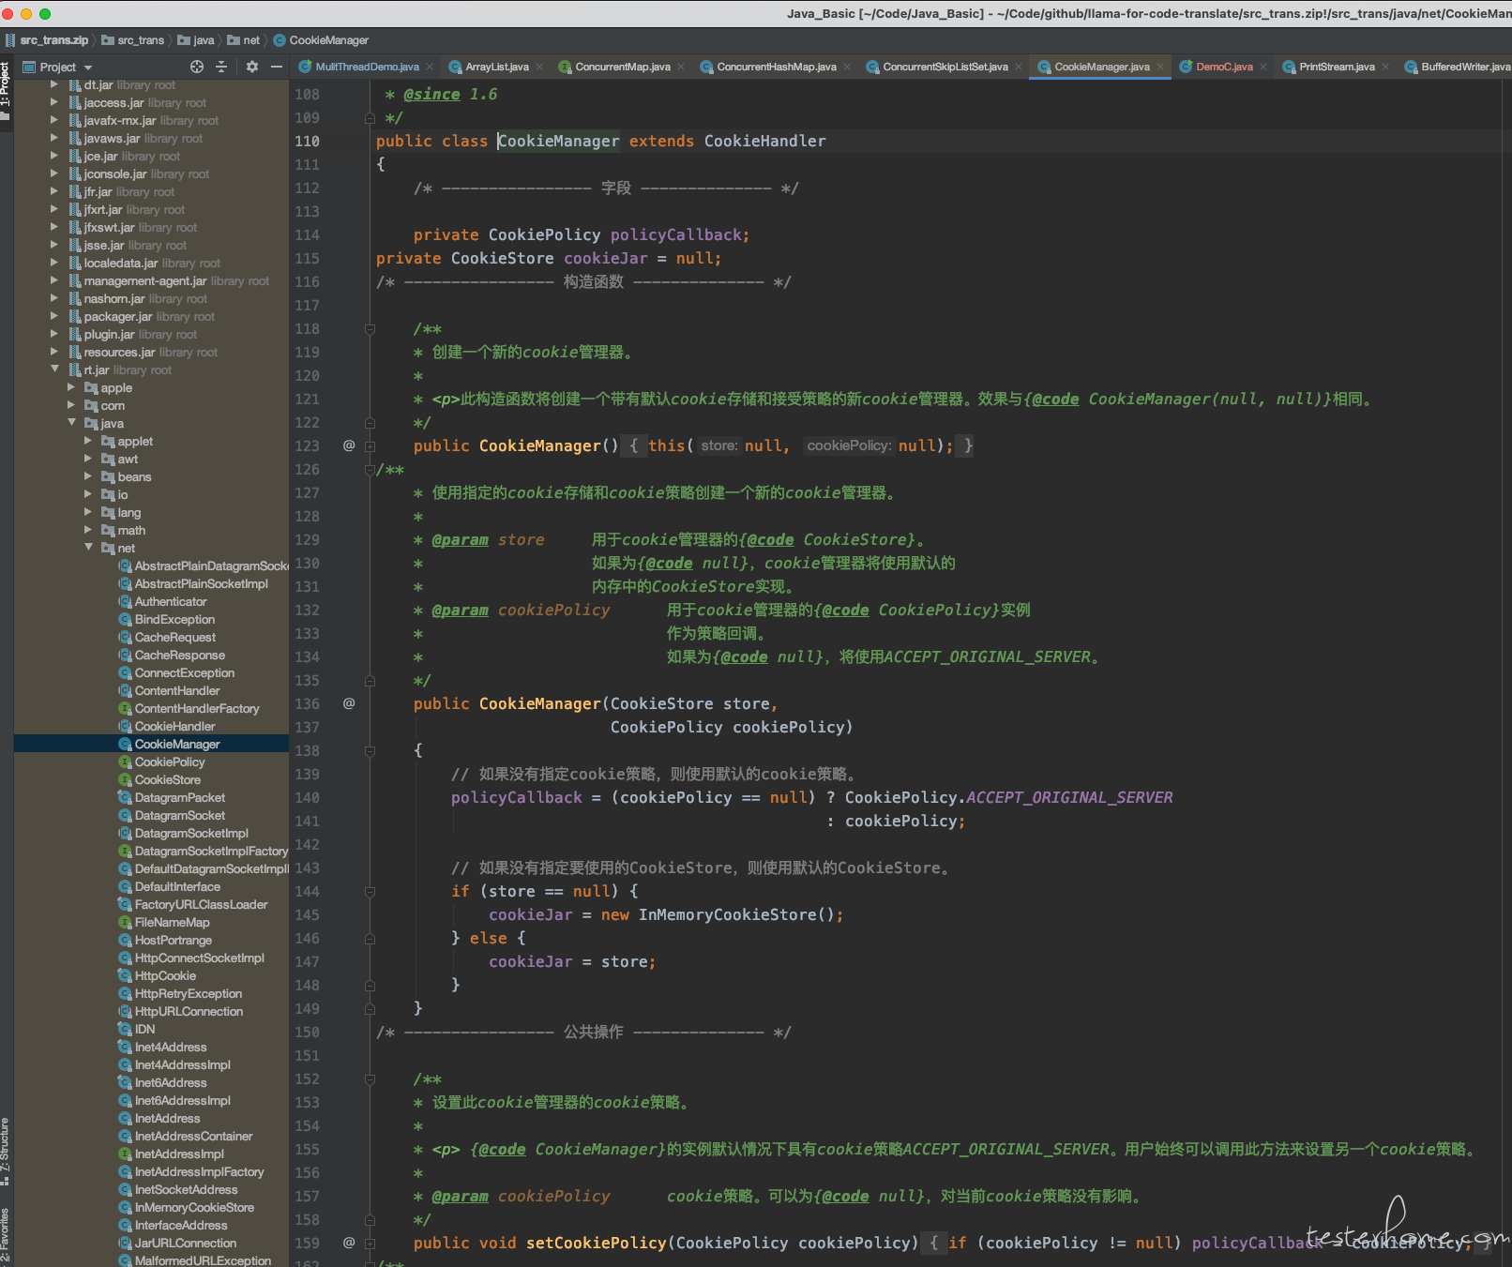1512x1267 pixels.
Task: Open the 2: Favorites tool window button
Action: [6, 1236]
